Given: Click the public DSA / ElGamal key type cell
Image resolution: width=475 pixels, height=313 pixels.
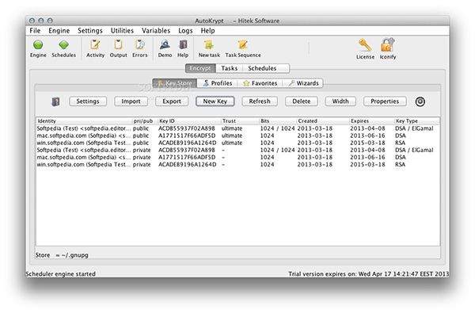Looking at the screenshot, I should coord(414,128).
